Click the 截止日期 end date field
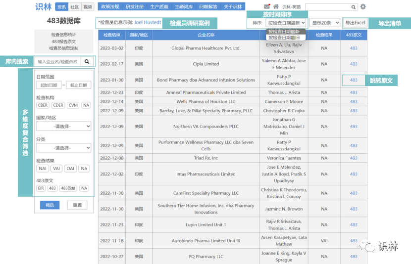 79,86
